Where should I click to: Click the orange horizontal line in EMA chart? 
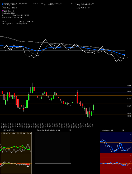(x=63, y=50)
